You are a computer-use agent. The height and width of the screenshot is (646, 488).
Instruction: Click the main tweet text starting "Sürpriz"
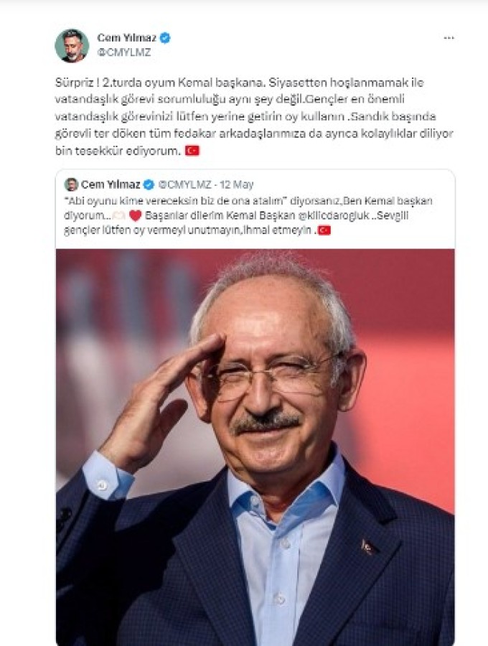point(254,116)
